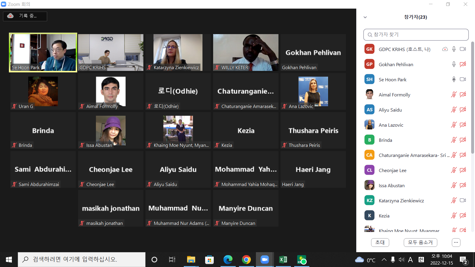The width and height of the screenshot is (475, 267).
Task: Click the cloud recording icon next to GDPC KRIHS
Action: [x=445, y=49]
